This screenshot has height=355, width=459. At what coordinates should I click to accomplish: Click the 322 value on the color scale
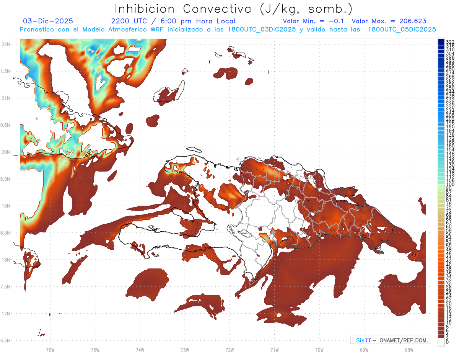click(x=450, y=42)
